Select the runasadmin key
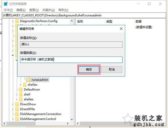The width and height of the screenshot is (168, 128). [x=40, y=80]
